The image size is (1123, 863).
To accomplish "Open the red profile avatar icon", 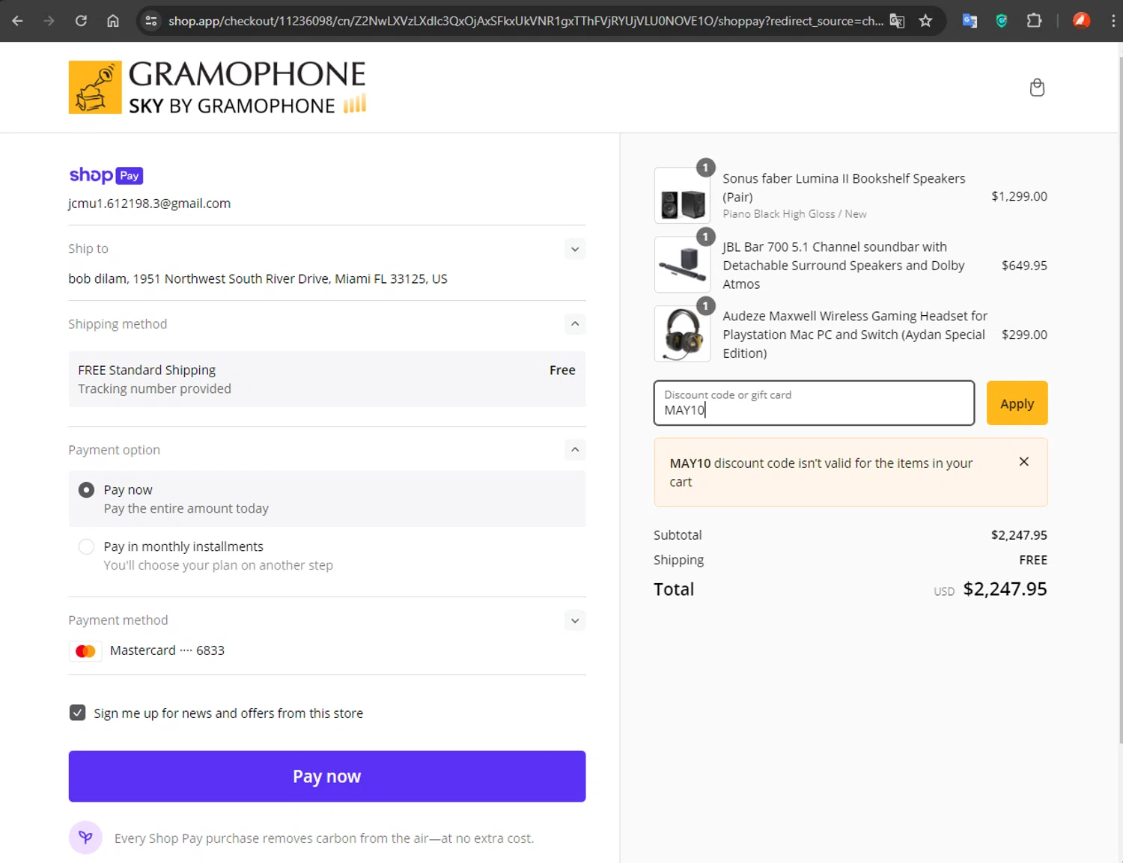I will (1081, 21).
